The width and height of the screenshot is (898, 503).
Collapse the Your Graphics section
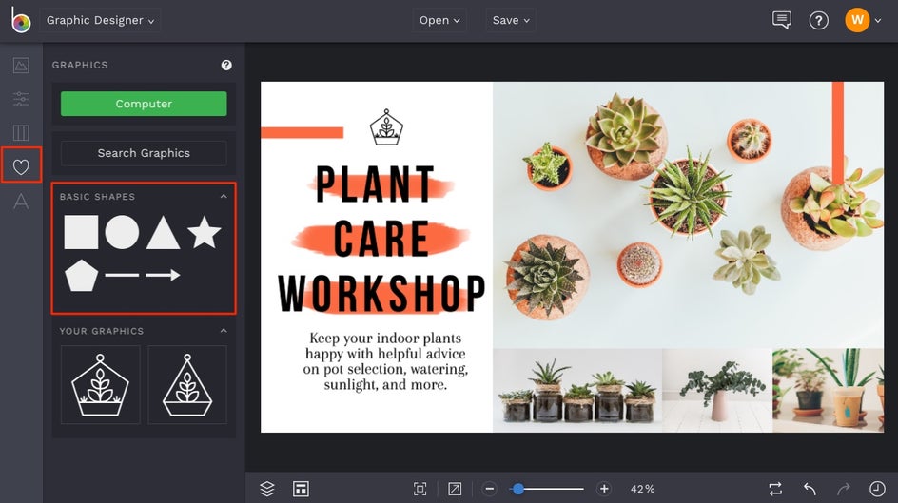pyautogui.click(x=224, y=331)
